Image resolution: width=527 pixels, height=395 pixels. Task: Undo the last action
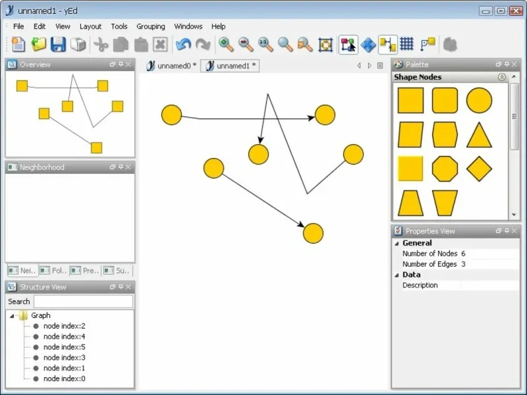click(183, 44)
